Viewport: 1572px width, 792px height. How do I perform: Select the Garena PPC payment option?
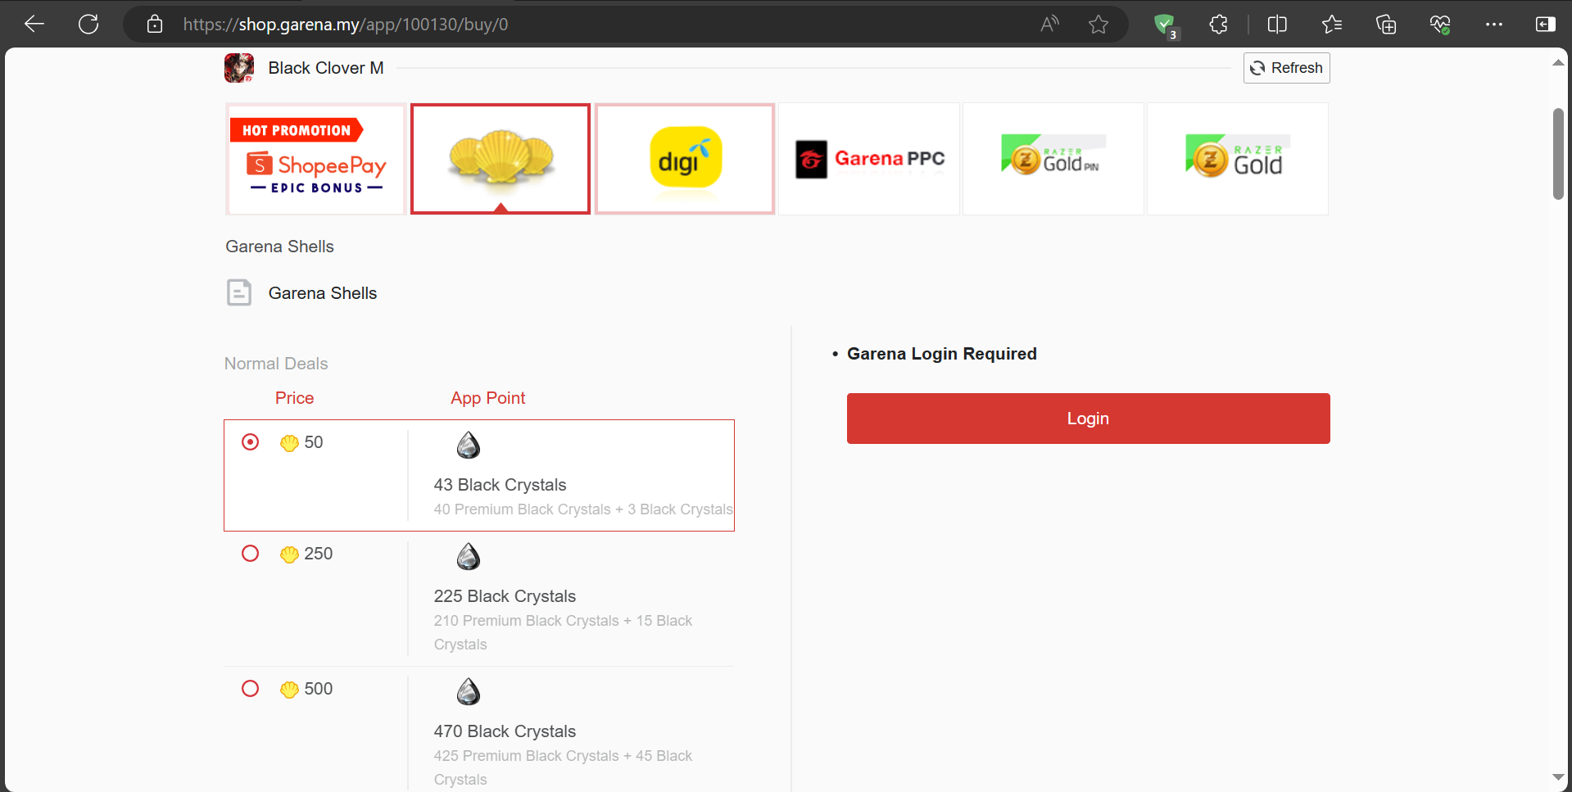tap(869, 158)
